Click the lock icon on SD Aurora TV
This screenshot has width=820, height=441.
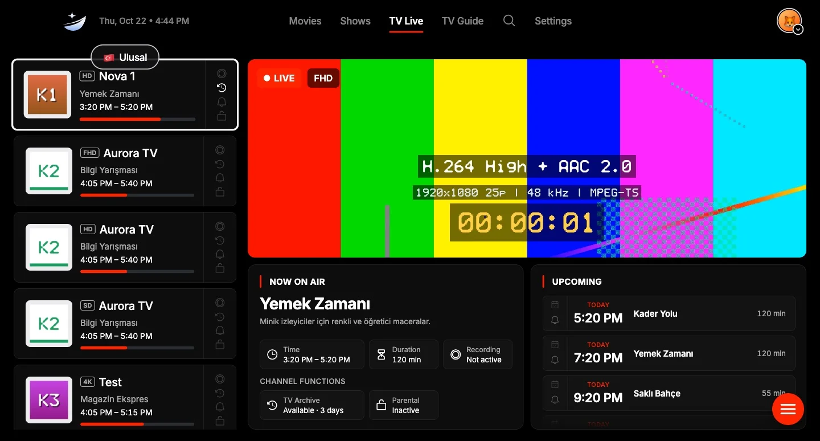click(x=220, y=345)
